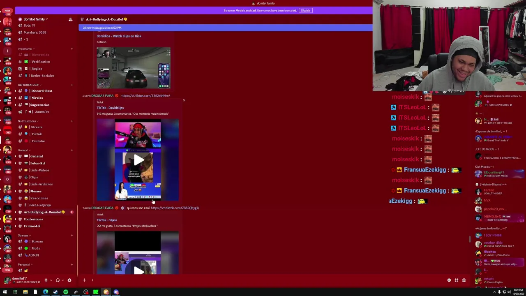
Task: Open the vt.tiktok.com ZS52qhyg7 link
Action: (175, 208)
